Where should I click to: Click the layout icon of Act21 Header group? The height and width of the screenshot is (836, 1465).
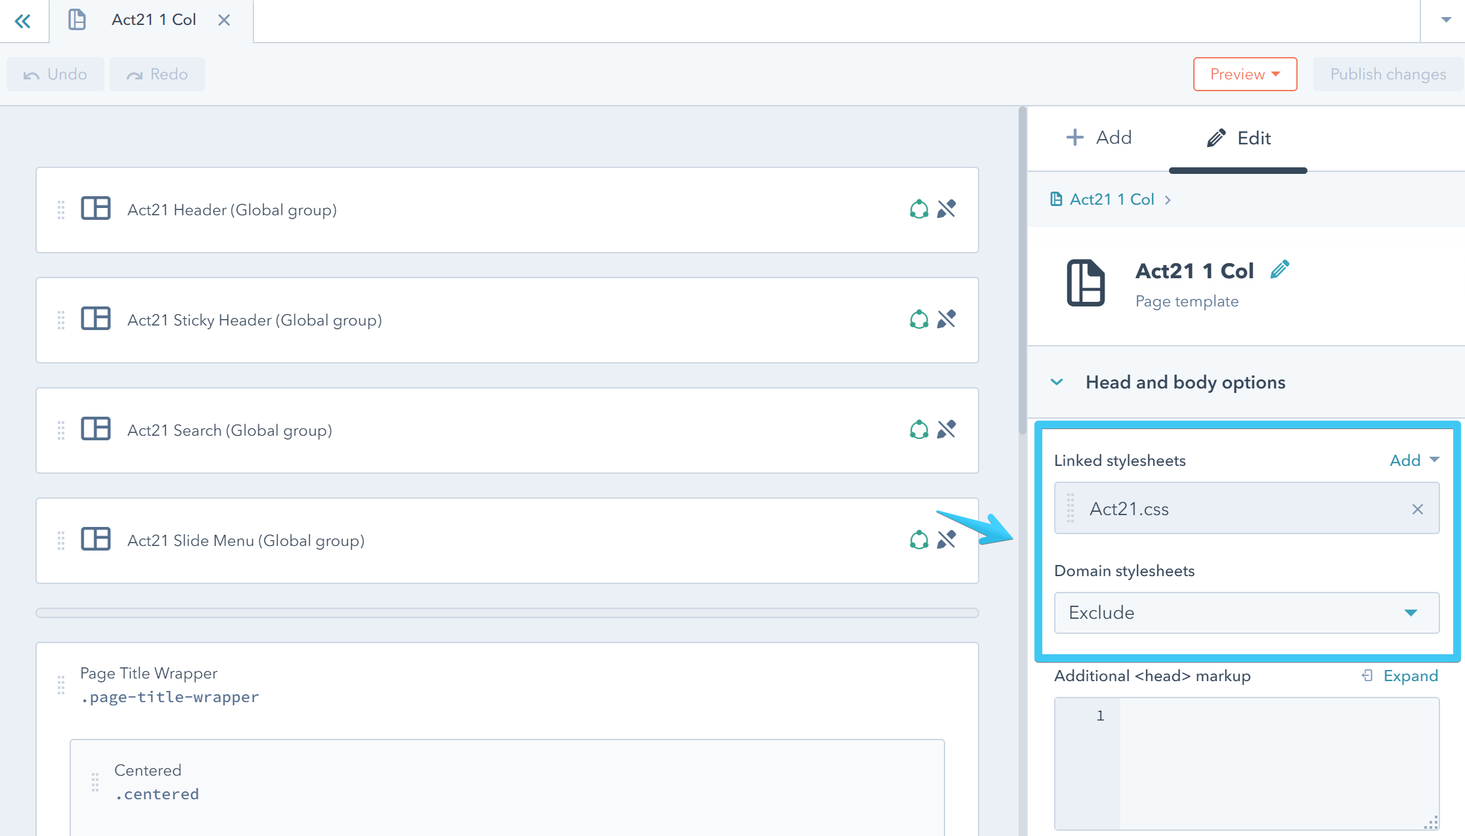point(96,209)
